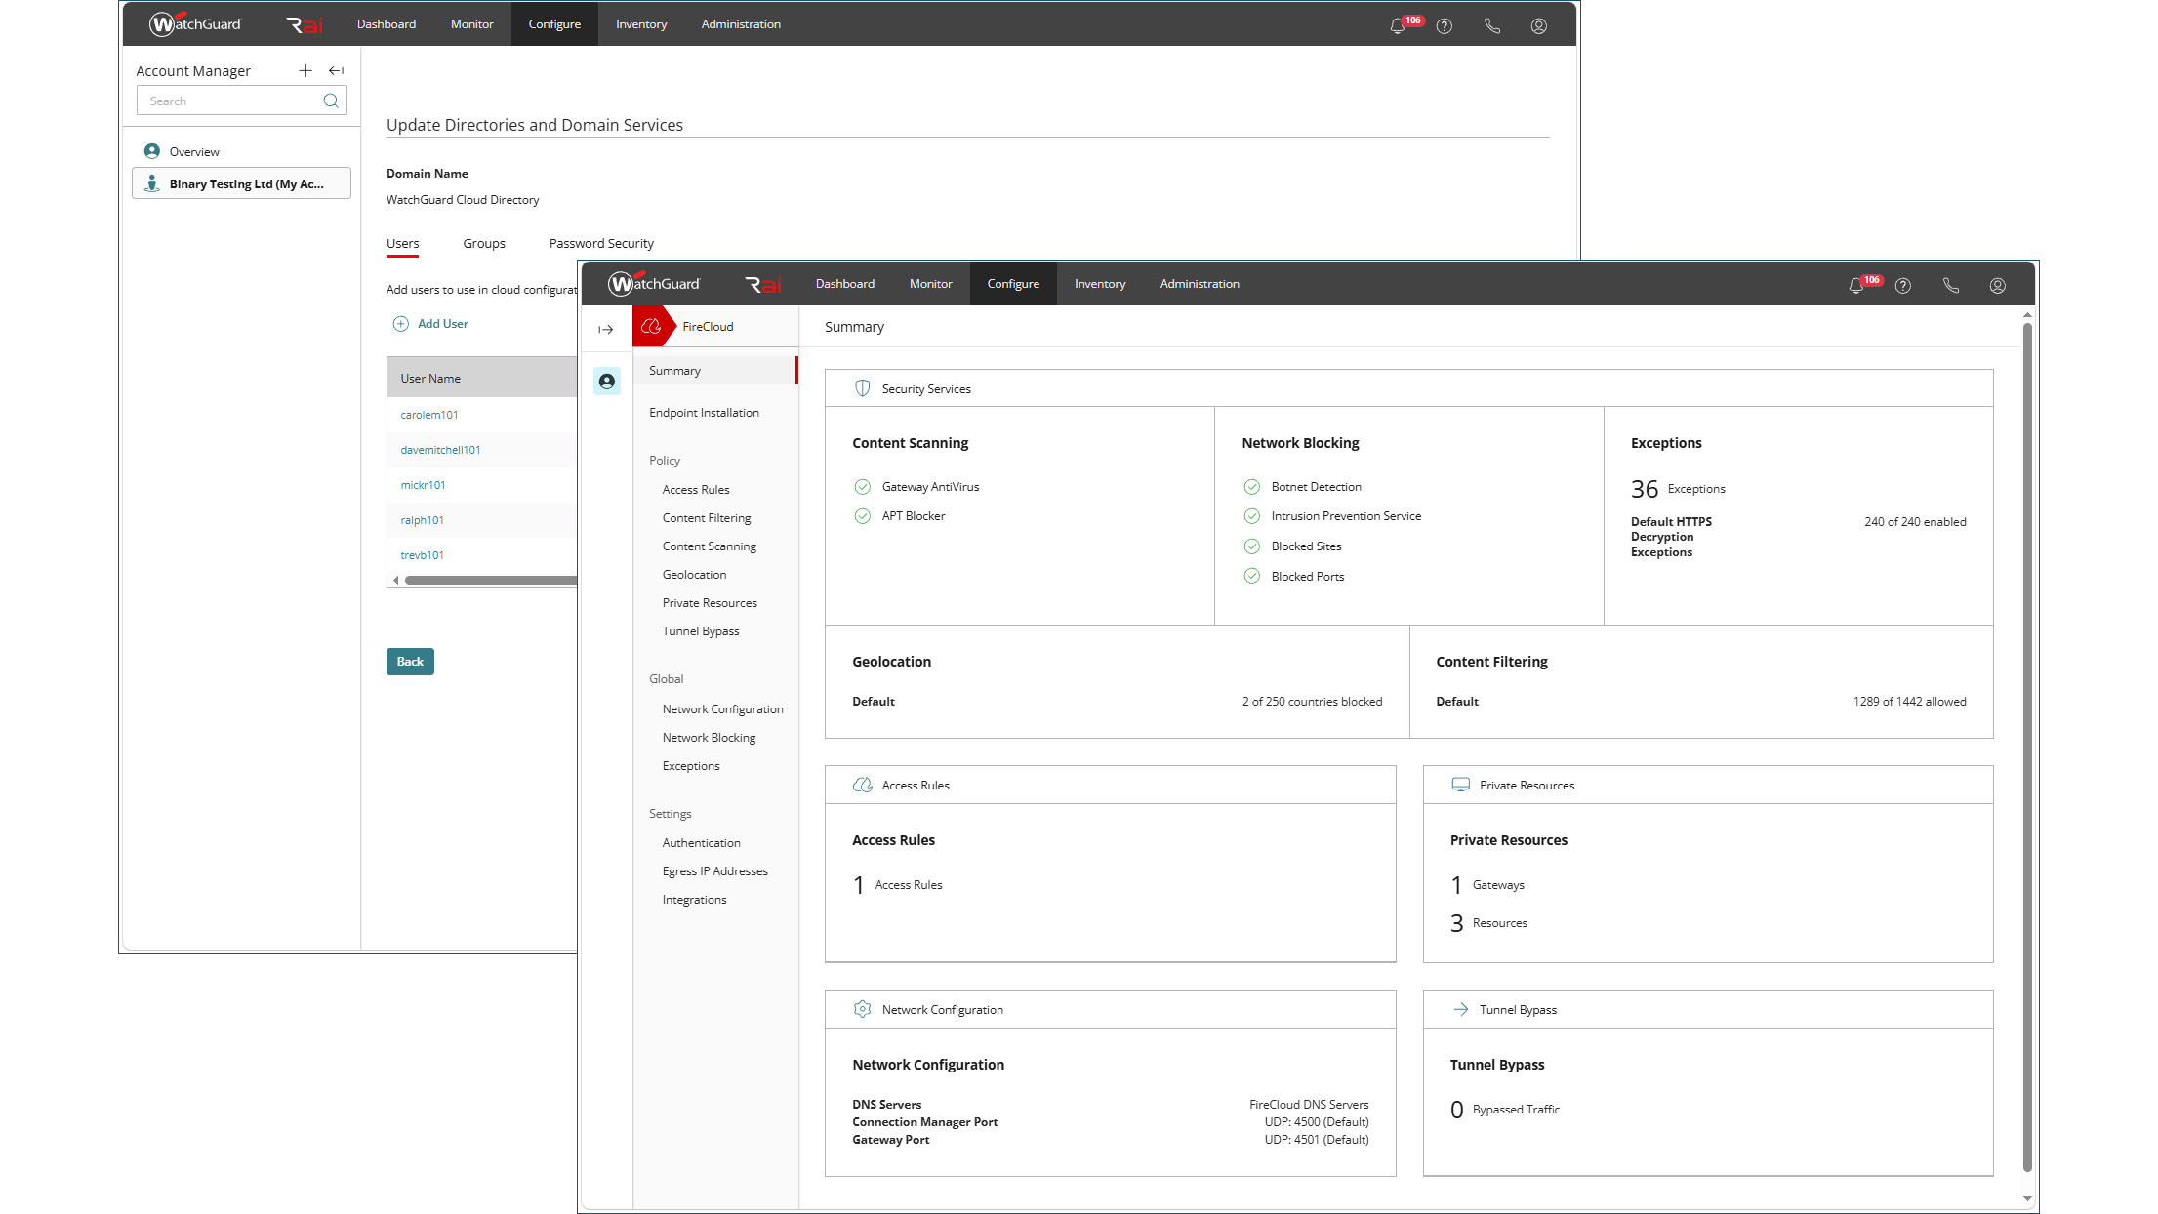Image resolution: width=2158 pixels, height=1214 pixels.
Task: Open Network Configuration in Global section
Action: click(x=722, y=709)
